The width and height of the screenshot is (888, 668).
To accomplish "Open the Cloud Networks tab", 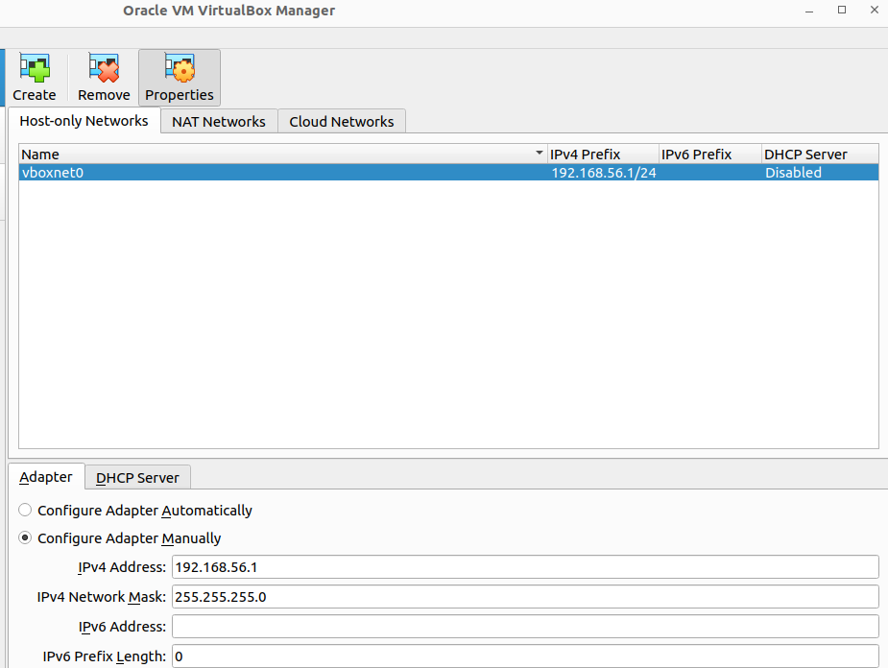I will pyautogui.click(x=342, y=122).
